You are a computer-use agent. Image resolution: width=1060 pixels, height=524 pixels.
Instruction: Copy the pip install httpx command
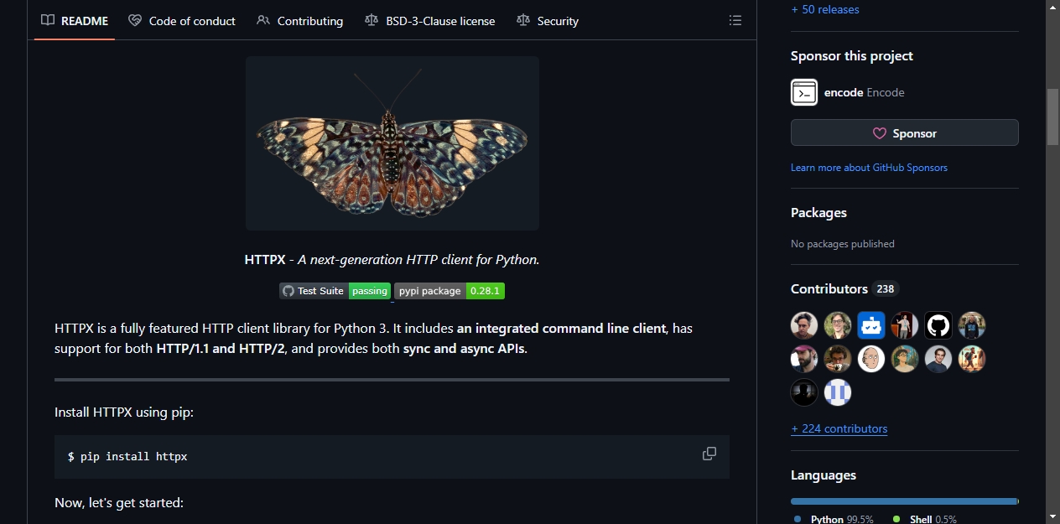coord(709,454)
